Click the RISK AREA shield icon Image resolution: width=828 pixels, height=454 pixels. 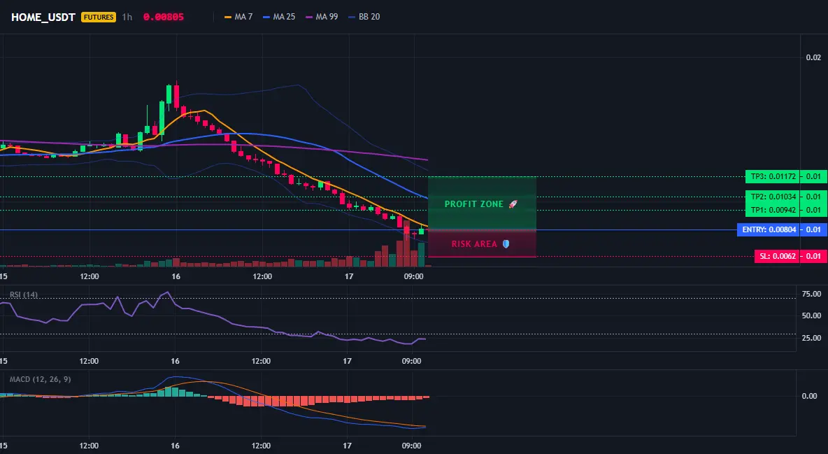click(506, 243)
